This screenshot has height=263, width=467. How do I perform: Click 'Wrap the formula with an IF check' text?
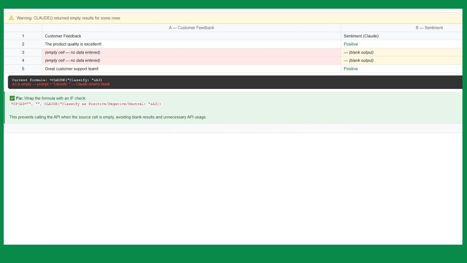point(55,98)
